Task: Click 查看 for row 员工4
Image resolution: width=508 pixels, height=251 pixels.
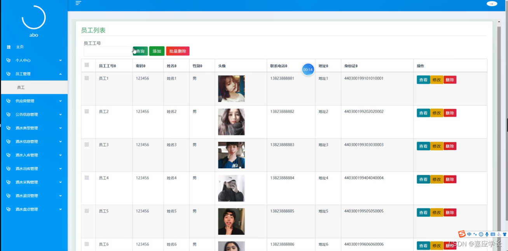Action: pyautogui.click(x=423, y=180)
